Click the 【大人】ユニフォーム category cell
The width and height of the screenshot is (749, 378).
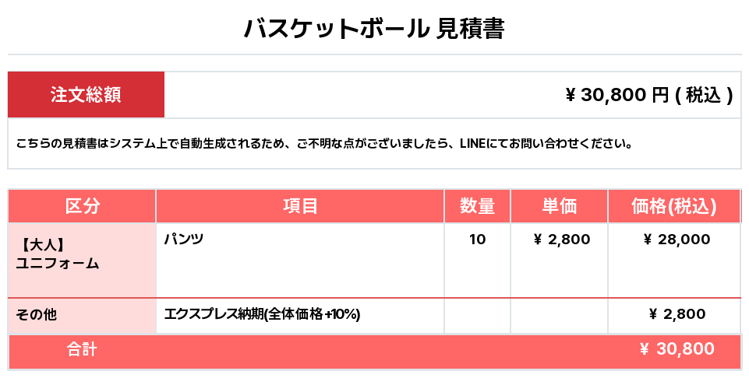(x=82, y=261)
